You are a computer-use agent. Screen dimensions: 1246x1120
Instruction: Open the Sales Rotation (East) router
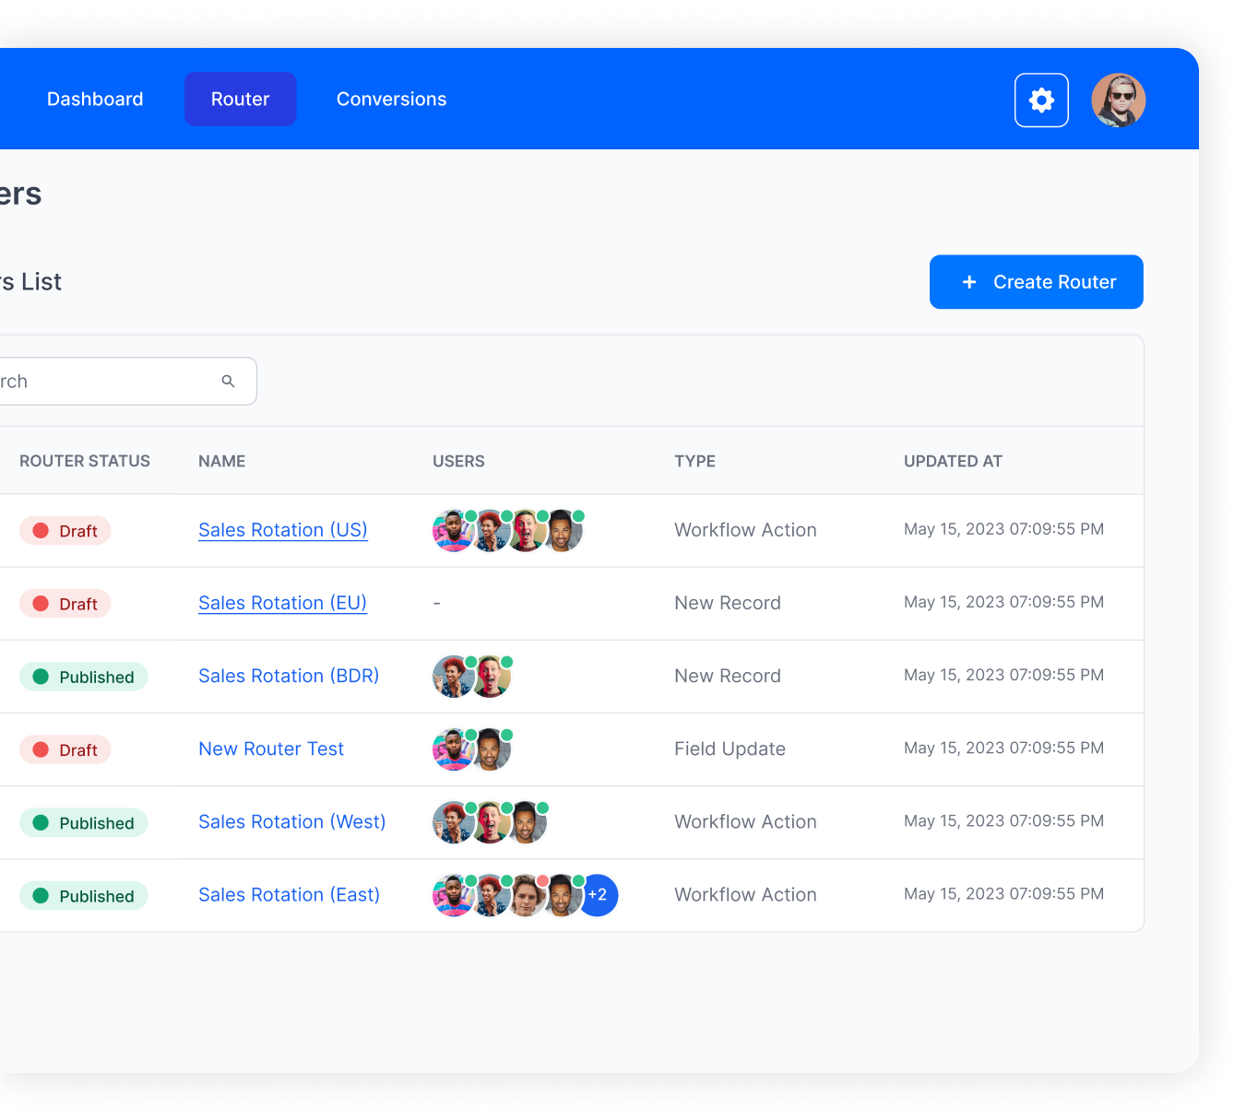pos(289,895)
